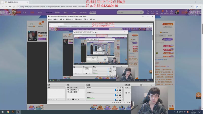Open the Windows Start menu

tap(3, 112)
